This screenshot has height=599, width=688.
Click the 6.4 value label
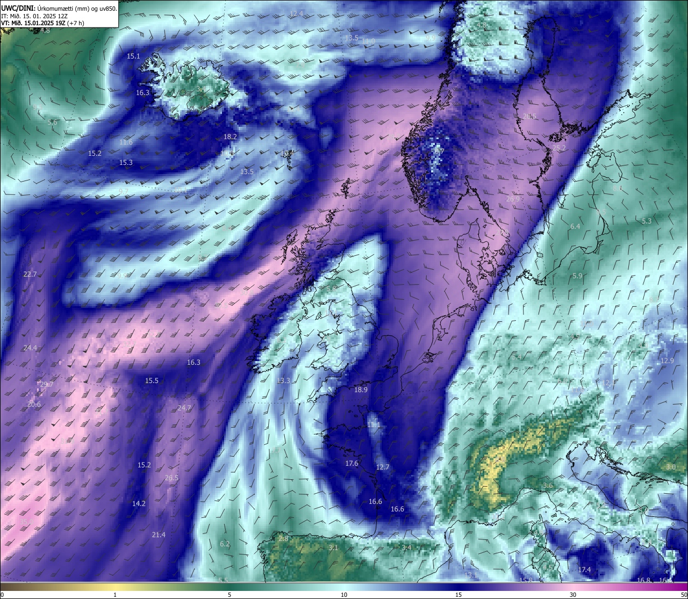pos(575,227)
